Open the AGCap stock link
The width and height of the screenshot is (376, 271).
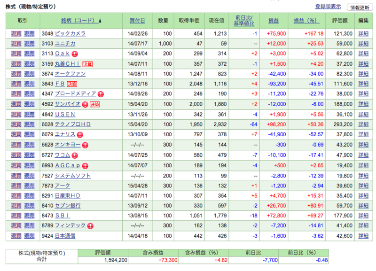pos(68,165)
